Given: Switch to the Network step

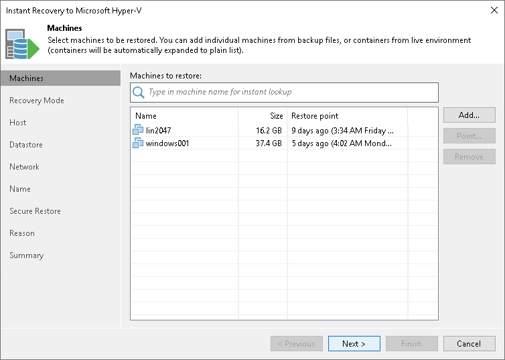Looking at the screenshot, I should pyautogui.click(x=24, y=167).
